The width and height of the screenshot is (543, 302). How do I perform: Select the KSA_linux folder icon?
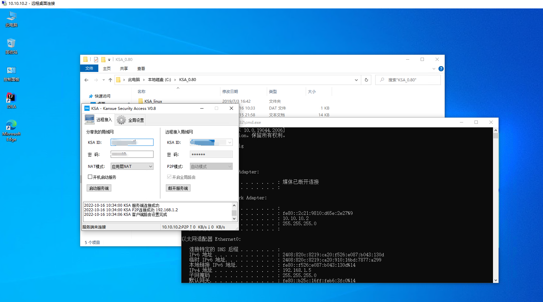(141, 101)
